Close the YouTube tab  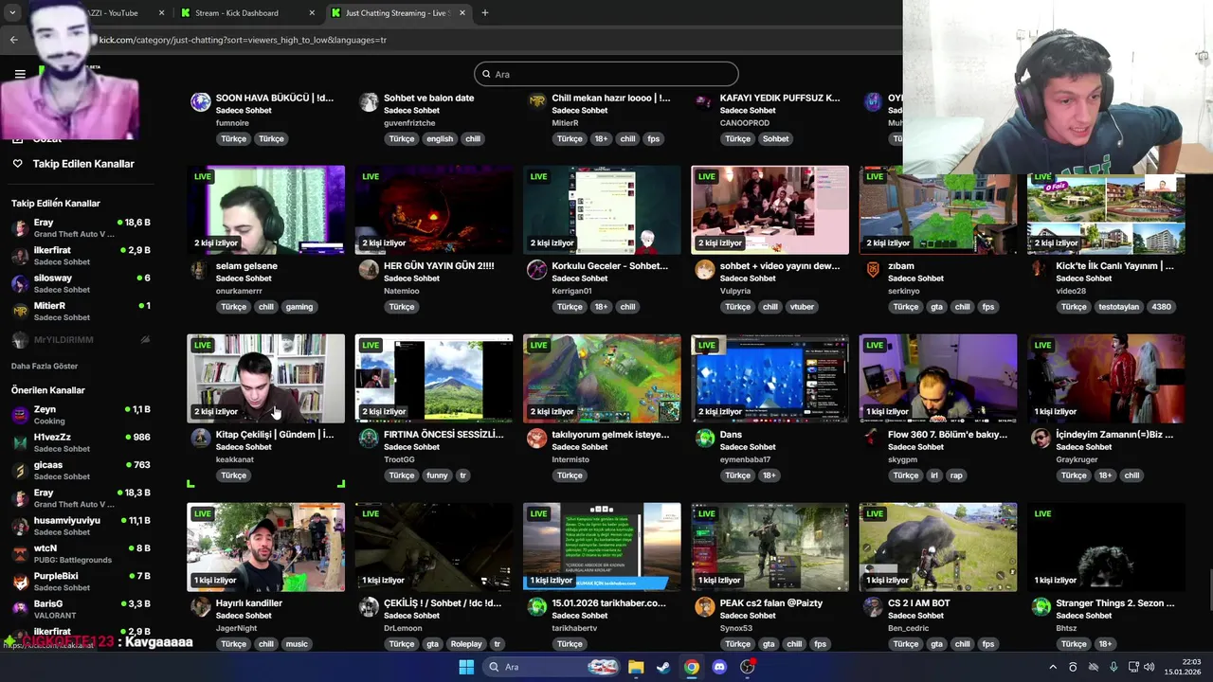[161, 13]
